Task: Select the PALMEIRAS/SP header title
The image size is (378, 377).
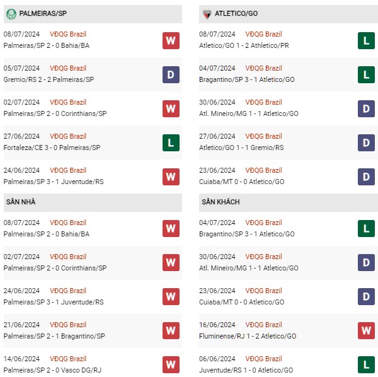Action: (x=43, y=13)
